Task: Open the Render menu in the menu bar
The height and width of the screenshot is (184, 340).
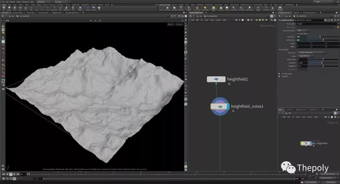Action: pyautogui.click(x=13, y=2)
